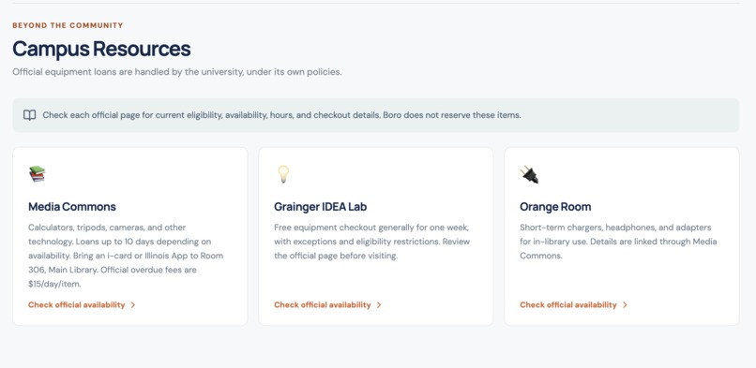This screenshot has width=756, height=368.
Task: Open Orange Room 'Check official availability' link
Action: point(574,305)
